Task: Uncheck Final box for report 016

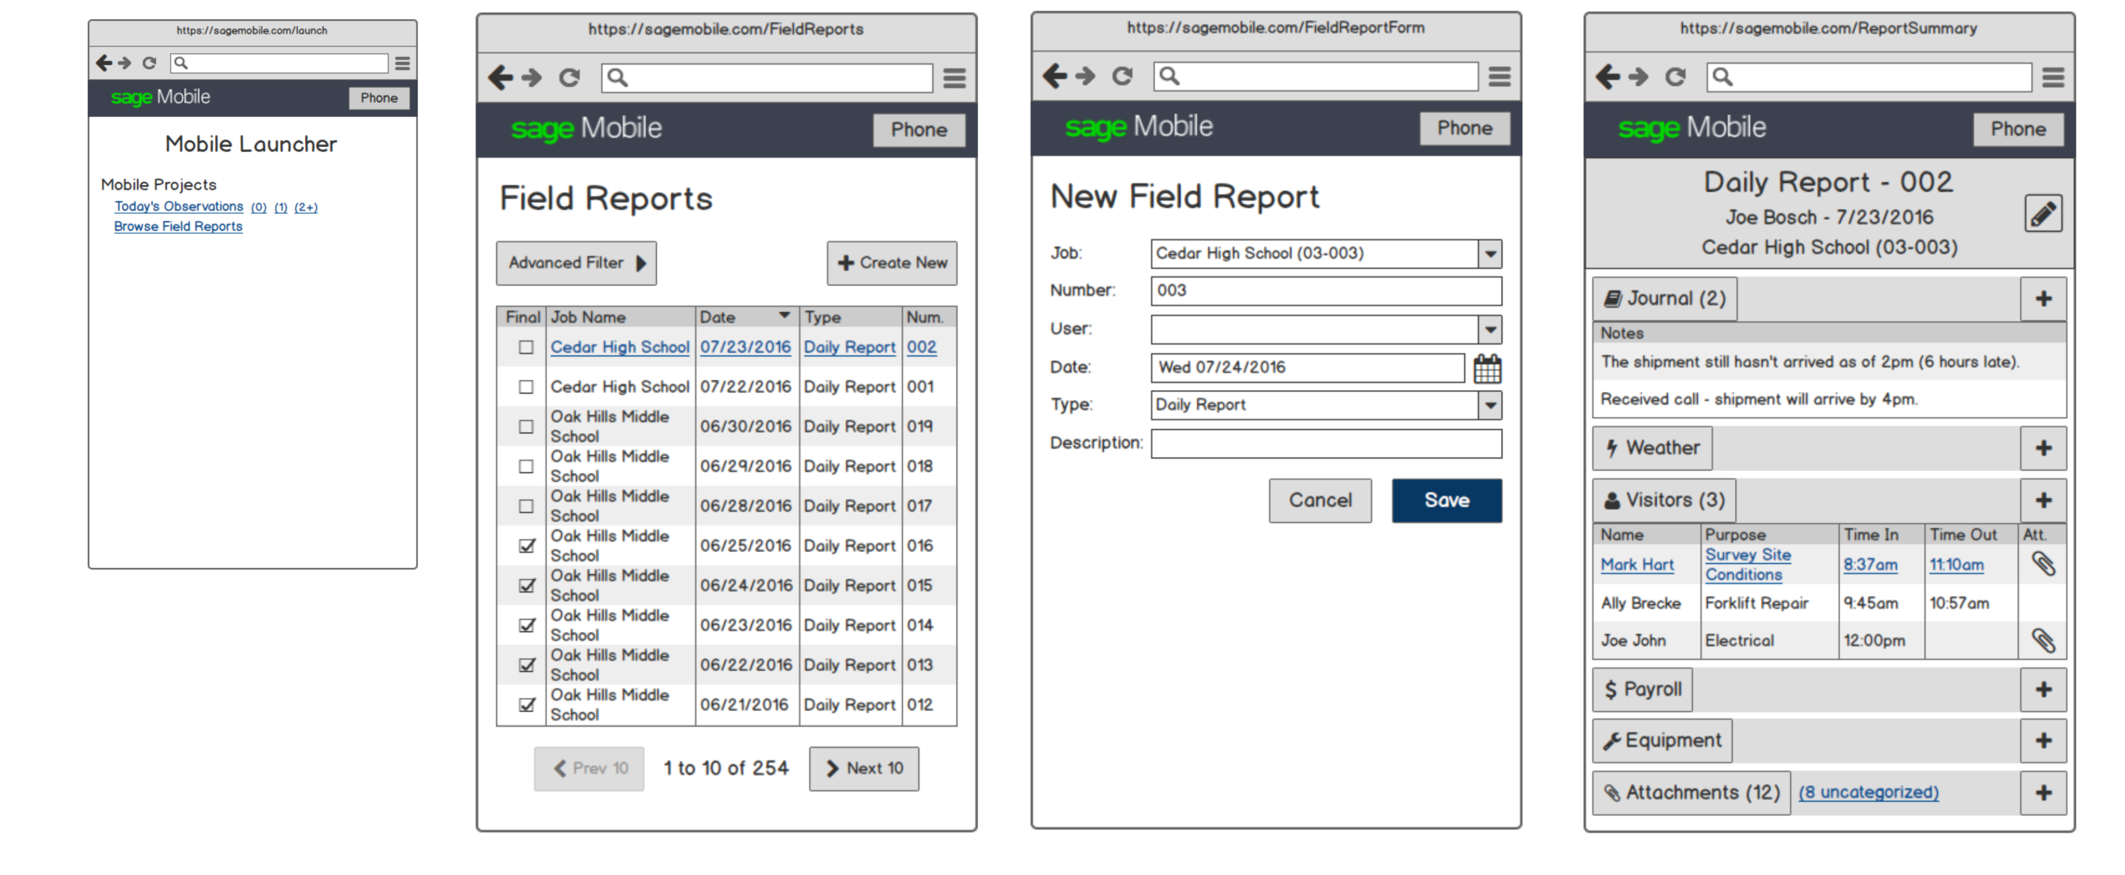Action: pos(526,546)
